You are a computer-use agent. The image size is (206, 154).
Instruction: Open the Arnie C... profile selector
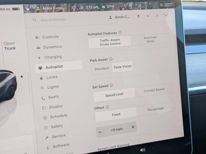point(120,17)
